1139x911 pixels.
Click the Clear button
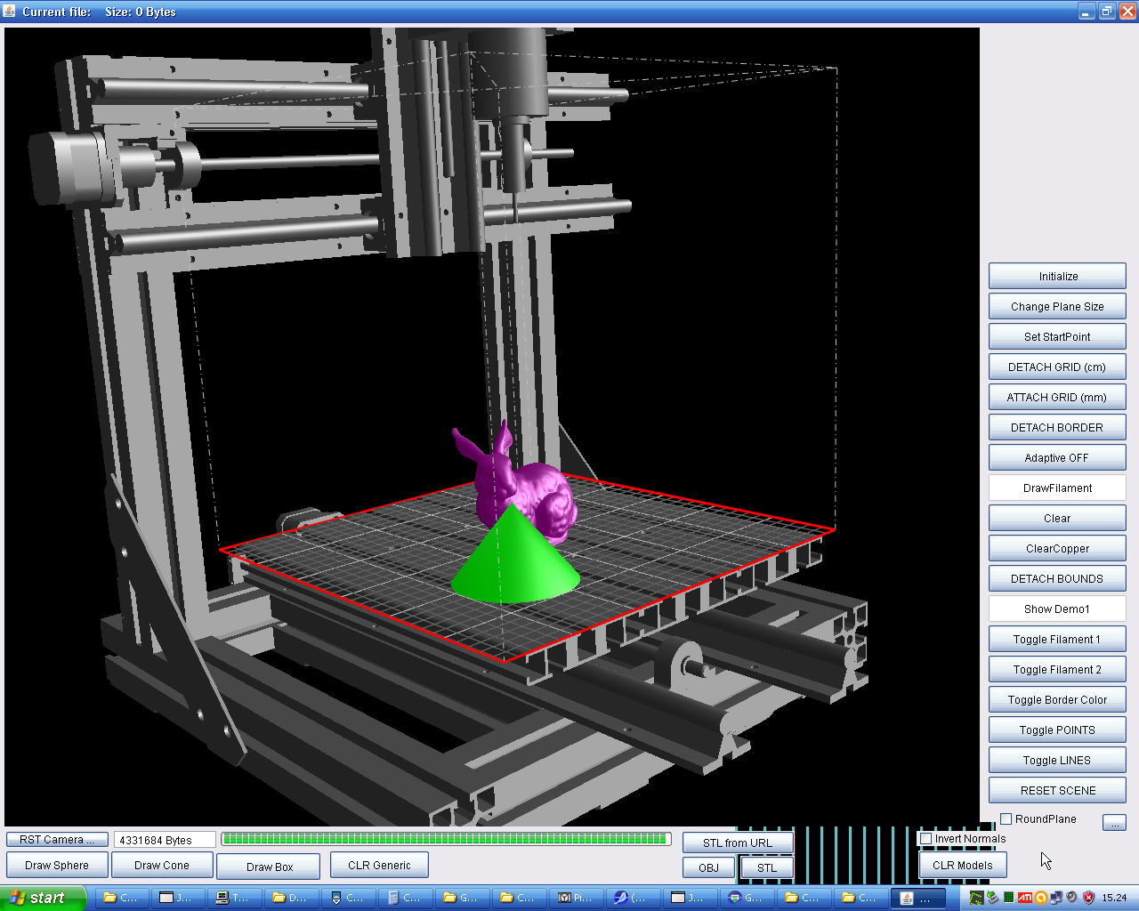coord(1057,518)
